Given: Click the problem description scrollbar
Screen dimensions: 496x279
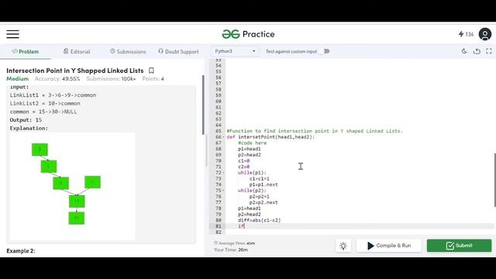Looking at the screenshot, I should (203, 105).
